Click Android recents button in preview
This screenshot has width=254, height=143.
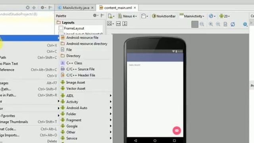tap(174, 141)
